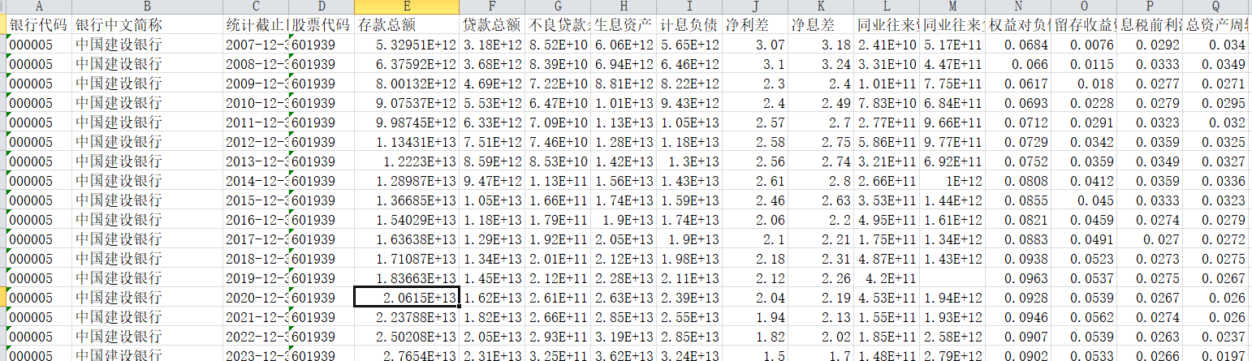This screenshot has height=361, width=1252.
Task: Click the highlighted column E header
Action: [407, 7]
